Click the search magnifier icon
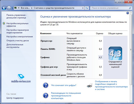Image resolution: width=134 pixels, height=104 pixels. coord(130,8)
